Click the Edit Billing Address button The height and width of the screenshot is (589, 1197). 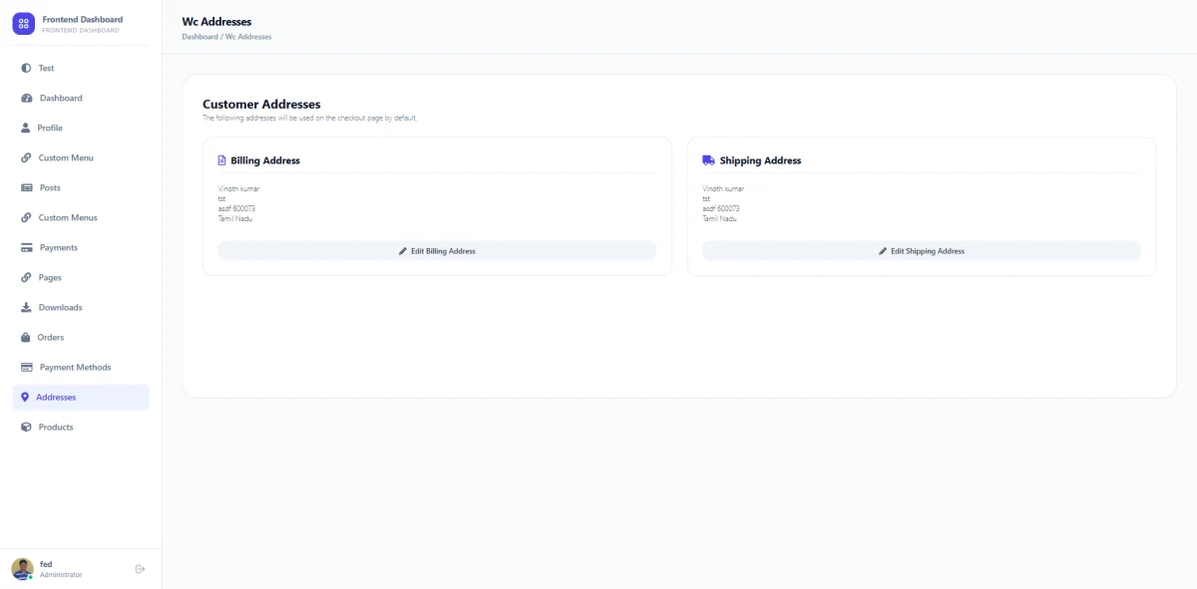coord(437,251)
